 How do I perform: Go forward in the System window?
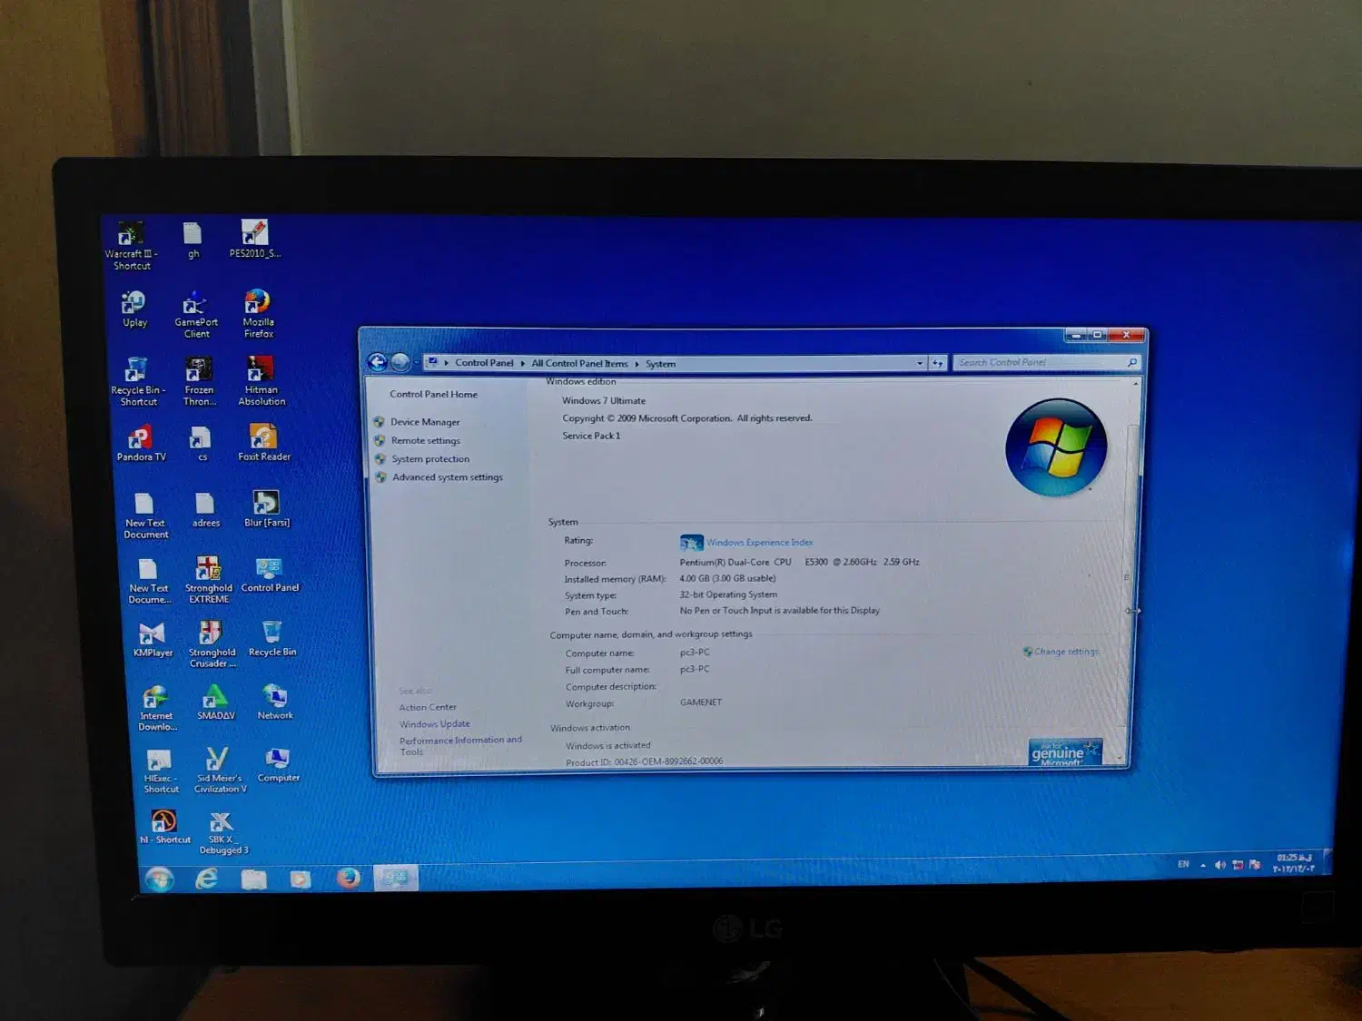[x=400, y=363]
